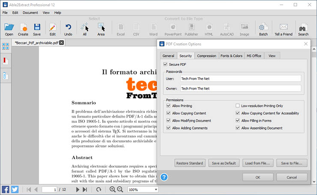The height and width of the screenshot is (195, 317).
Task: Click the Owner password field
Action: pyautogui.click(x=240, y=89)
